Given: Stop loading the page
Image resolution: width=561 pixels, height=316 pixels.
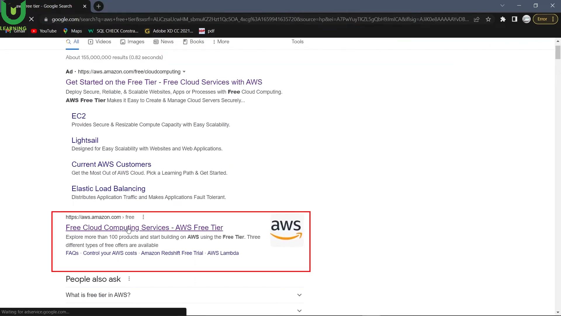Looking at the screenshot, I should [x=32, y=19].
